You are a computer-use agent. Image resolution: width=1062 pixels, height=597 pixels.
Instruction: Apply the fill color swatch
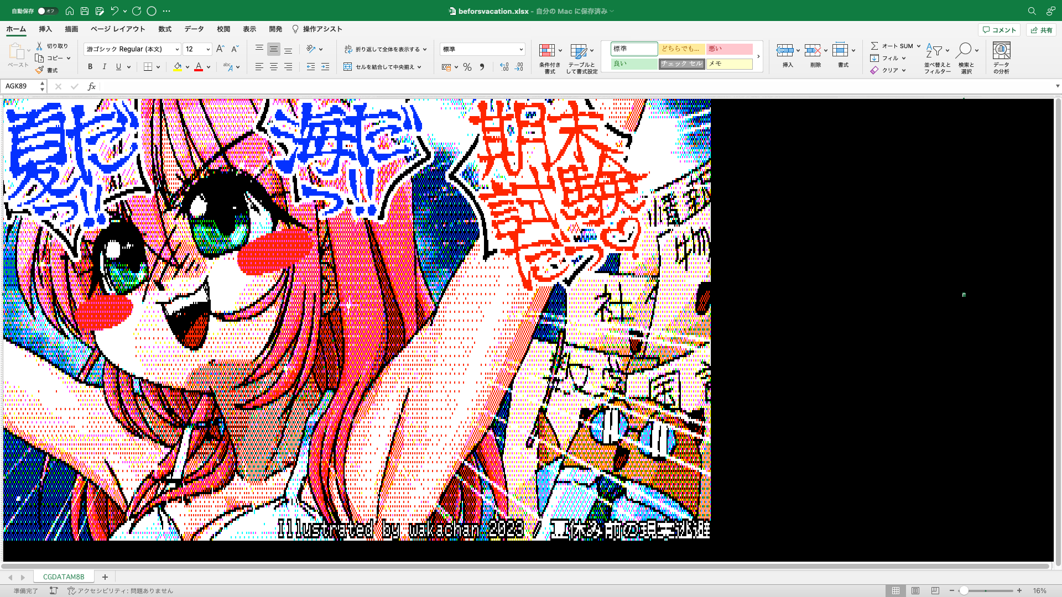pyautogui.click(x=178, y=67)
